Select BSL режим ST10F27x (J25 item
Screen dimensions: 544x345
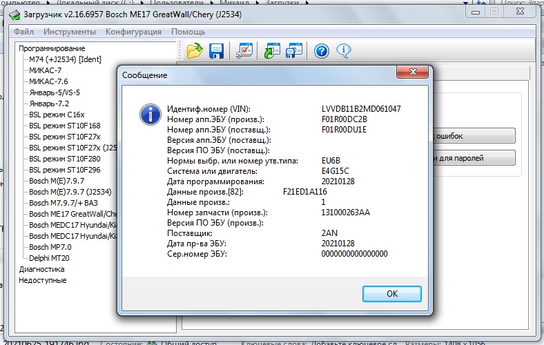[73, 148]
